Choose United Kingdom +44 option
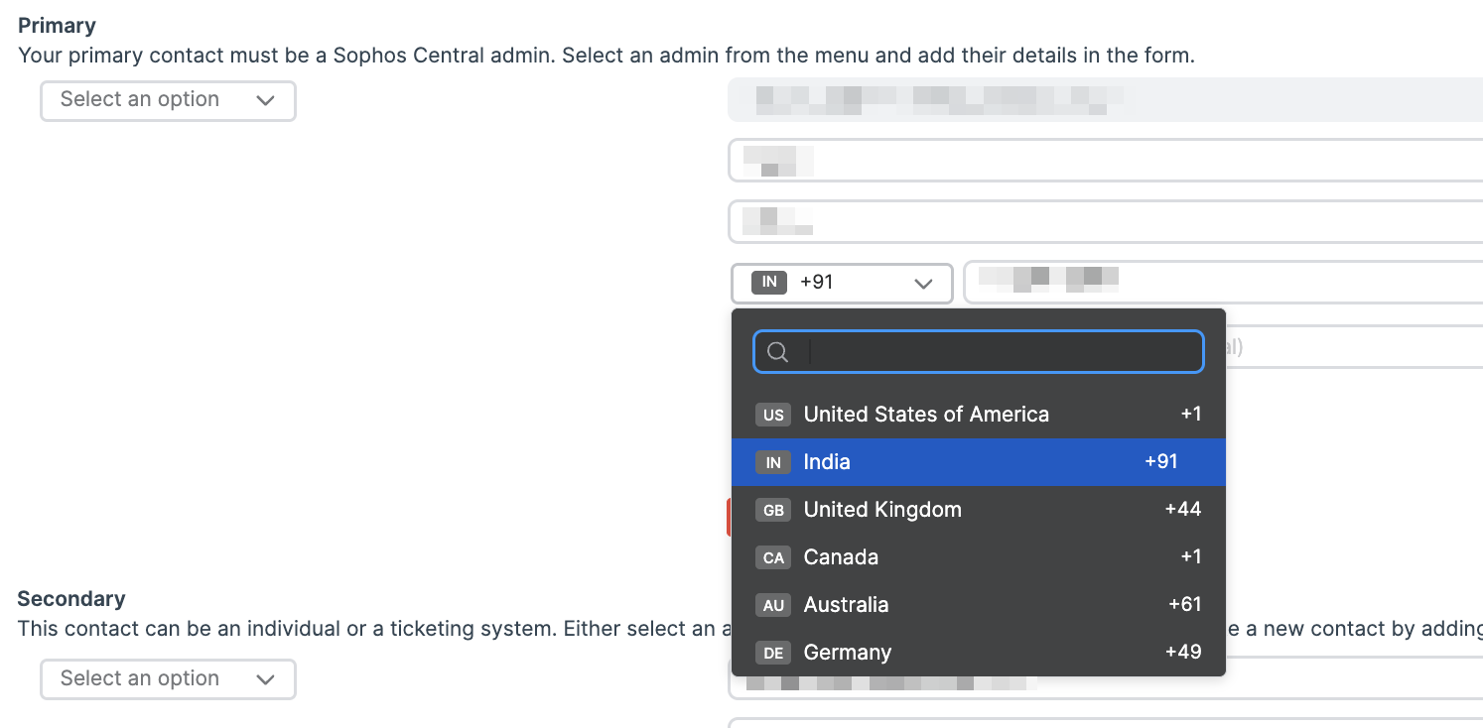This screenshot has width=1483, height=728. tap(881, 510)
